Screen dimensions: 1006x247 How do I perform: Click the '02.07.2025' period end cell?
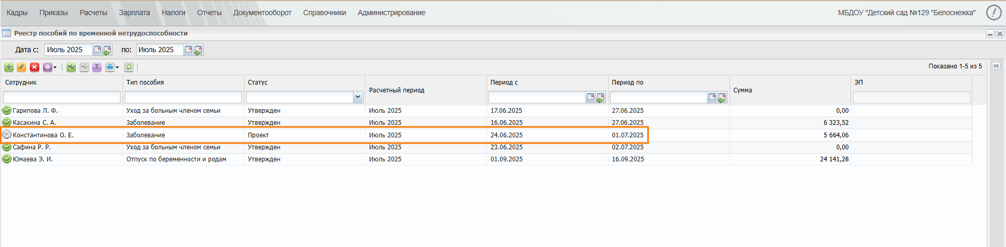pos(628,147)
